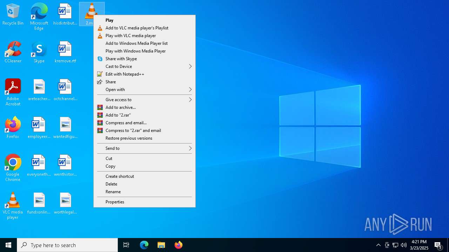
Task: Open network status in system tray
Action: point(395,245)
